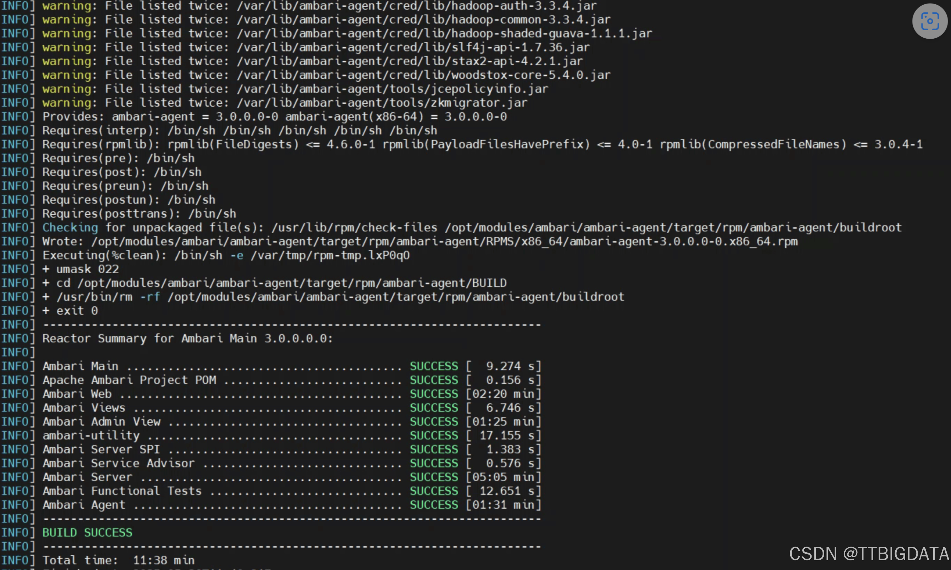Click the Total time 11:38 min line

[118, 560]
